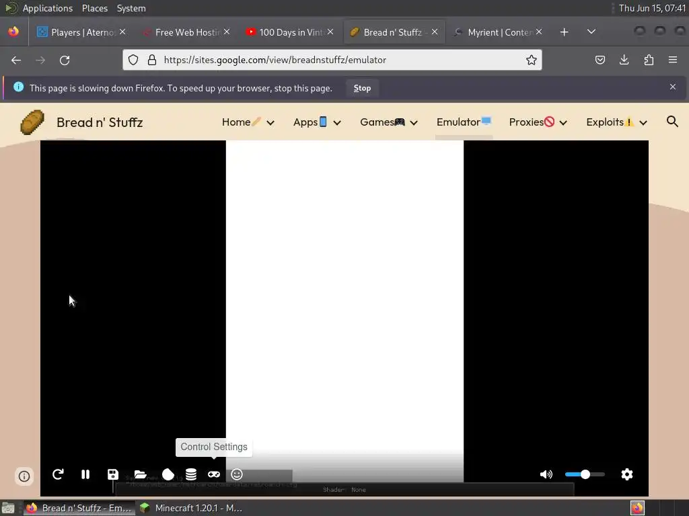Open the Home nav link
This screenshot has height=516, width=689.
click(242, 122)
